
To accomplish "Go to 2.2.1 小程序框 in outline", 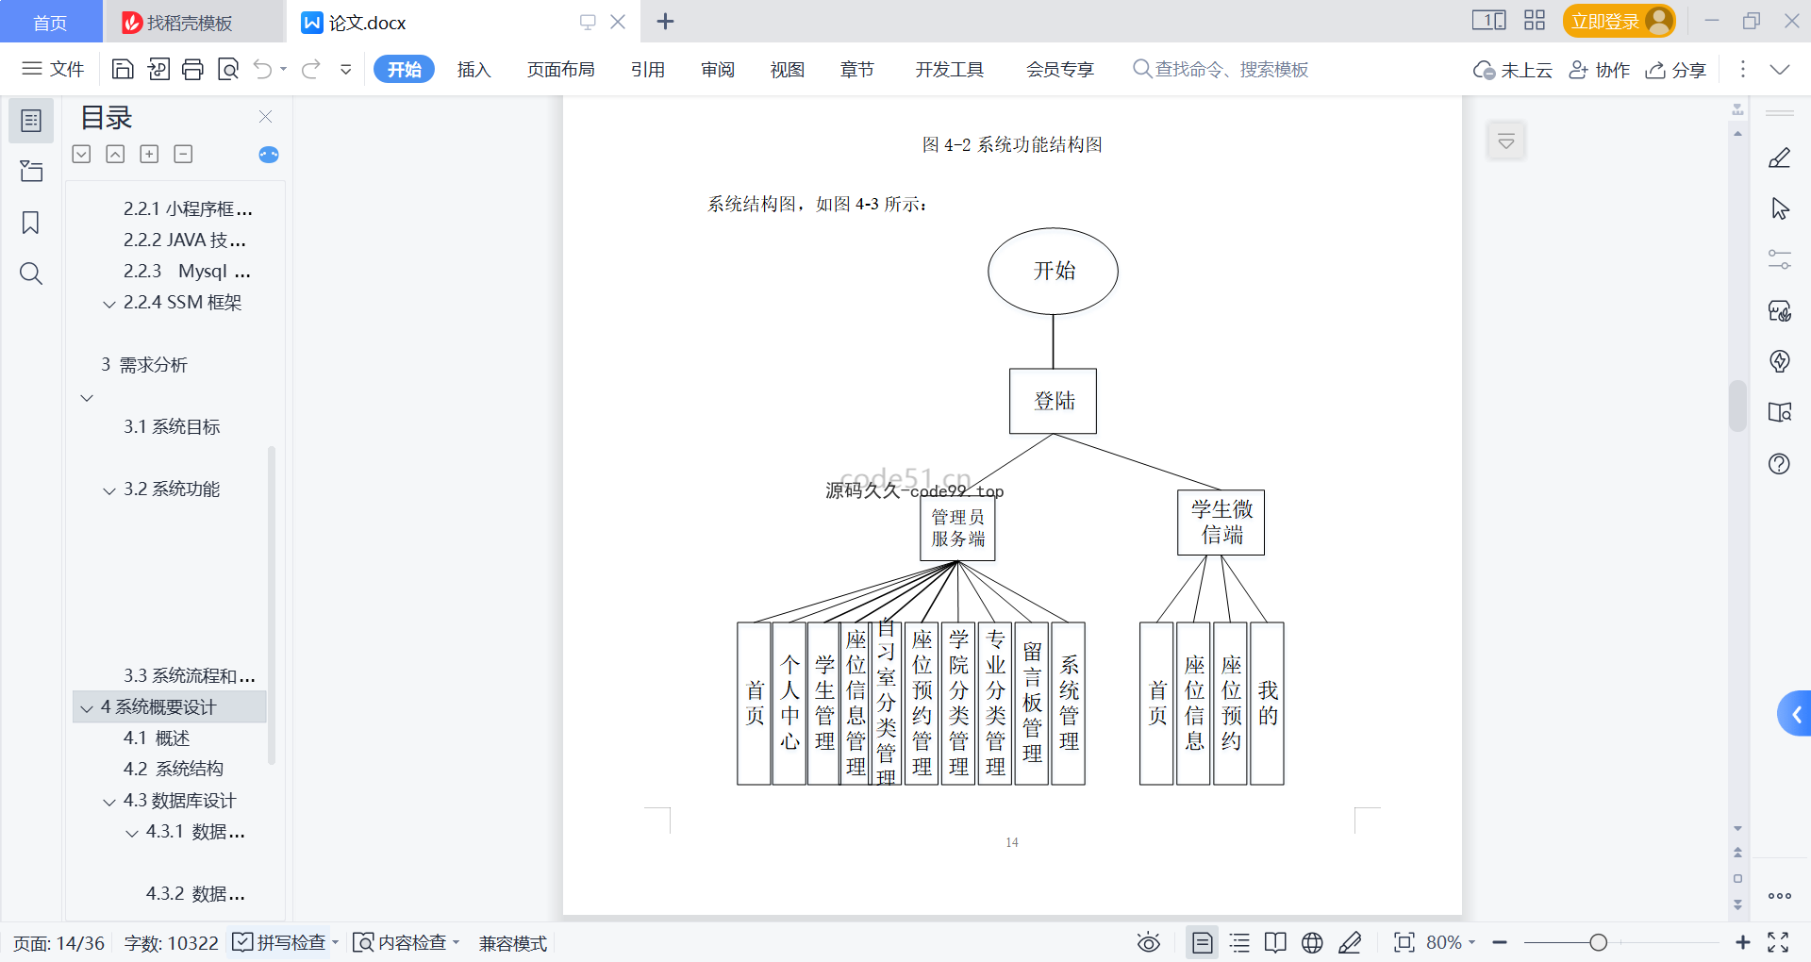I will tap(188, 208).
